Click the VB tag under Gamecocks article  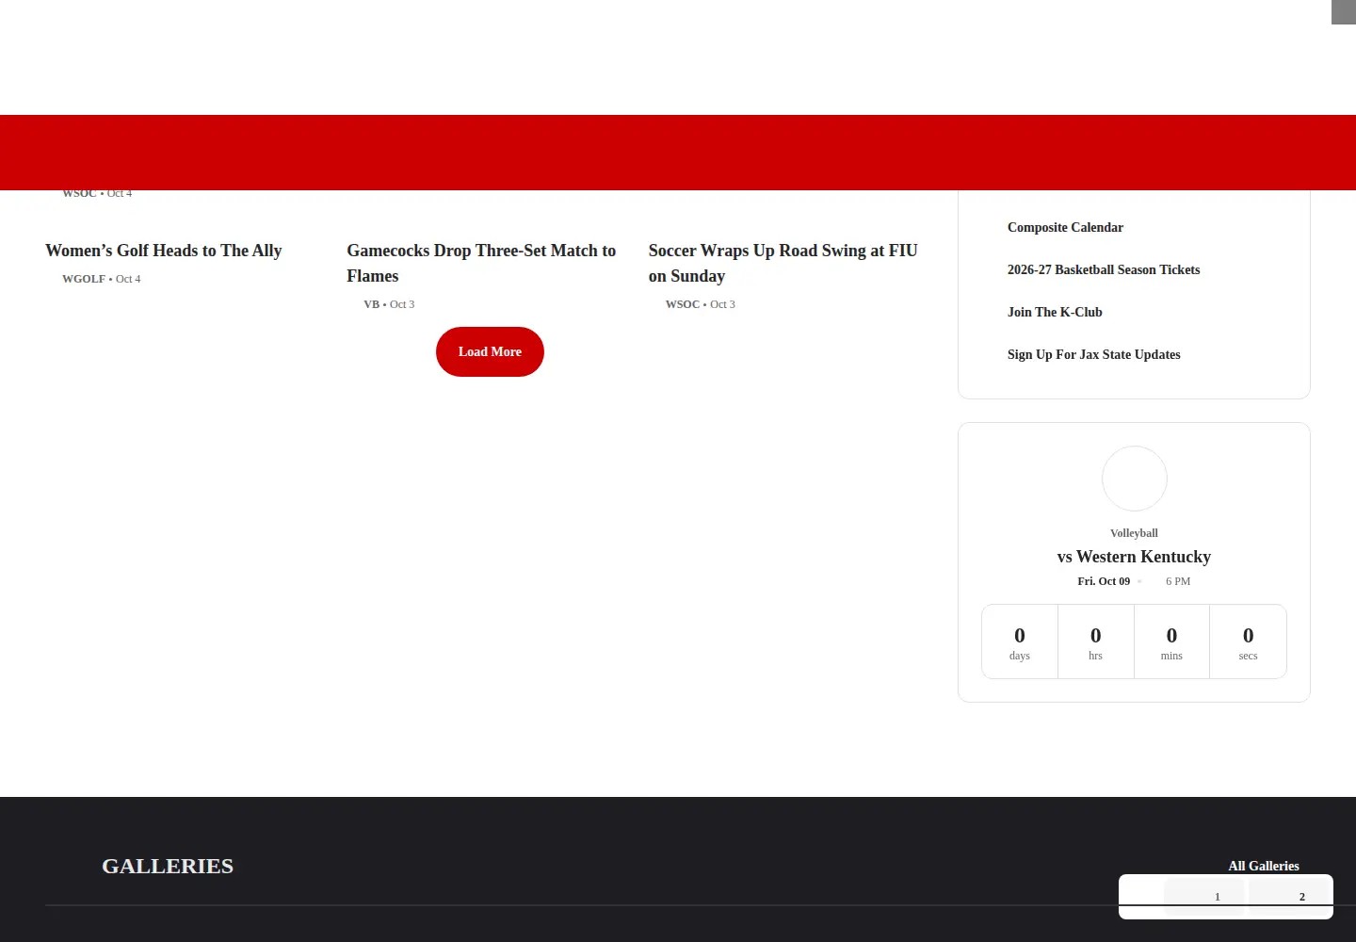click(x=371, y=304)
